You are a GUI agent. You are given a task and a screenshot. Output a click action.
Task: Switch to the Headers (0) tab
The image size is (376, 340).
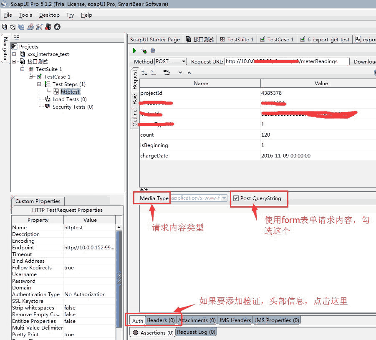point(161,320)
